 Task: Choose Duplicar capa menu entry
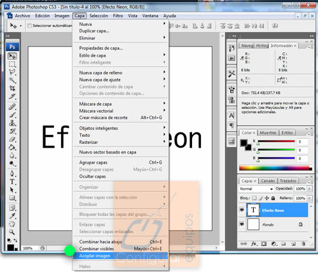120,31
